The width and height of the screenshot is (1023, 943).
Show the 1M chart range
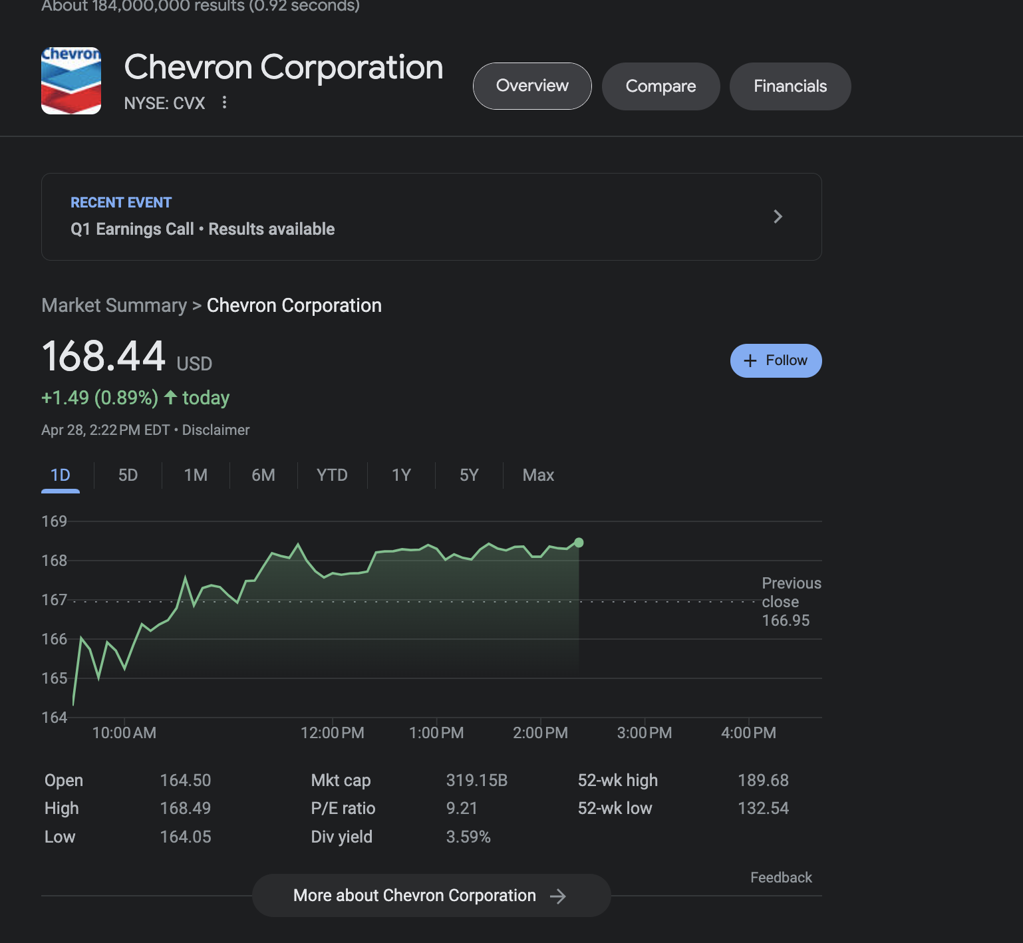(196, 475)
